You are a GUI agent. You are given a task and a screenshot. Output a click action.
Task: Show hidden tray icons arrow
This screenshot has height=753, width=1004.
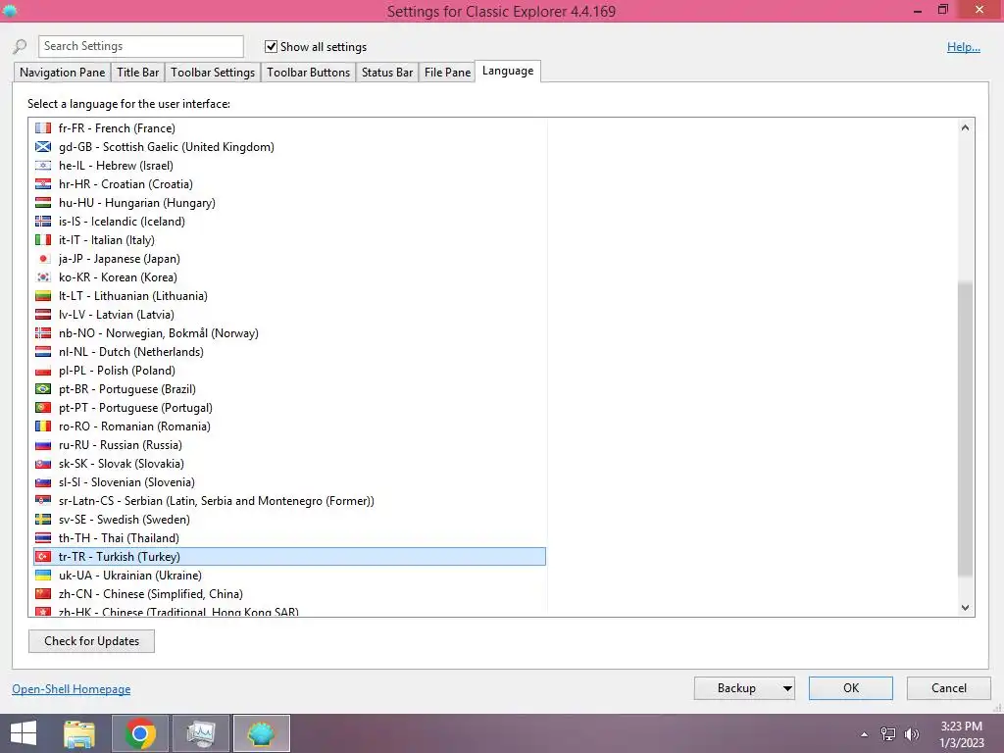tap(864, 734)
